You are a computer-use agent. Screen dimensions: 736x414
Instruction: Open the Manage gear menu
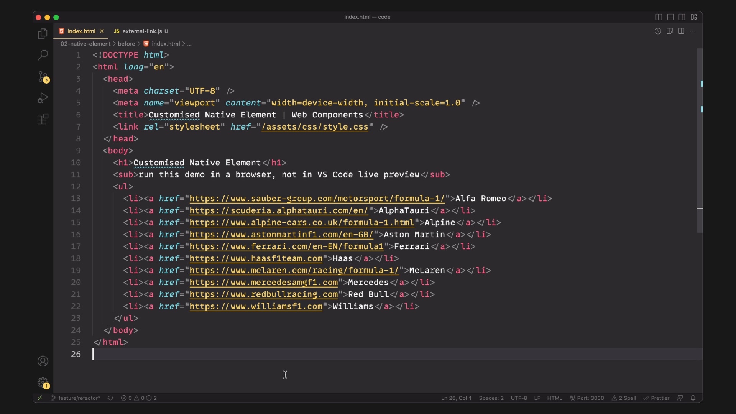click(x=43, y=382)
